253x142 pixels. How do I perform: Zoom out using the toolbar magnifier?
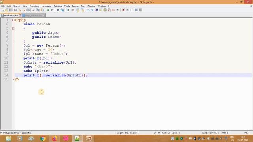point(72,10)
